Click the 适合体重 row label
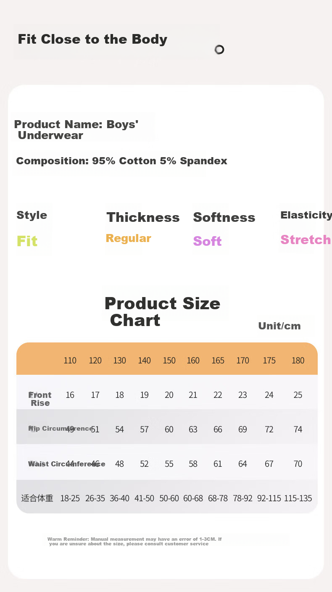The image size is (332, 592). coord(37,498)
